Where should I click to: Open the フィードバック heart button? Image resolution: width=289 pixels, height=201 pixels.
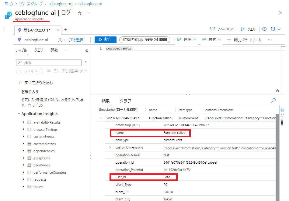pyautogui.click(x=222, y=29)
